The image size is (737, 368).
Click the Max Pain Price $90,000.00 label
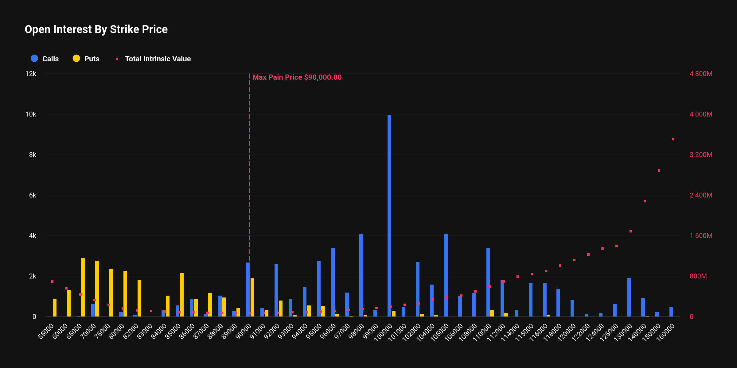pos(297,77)
